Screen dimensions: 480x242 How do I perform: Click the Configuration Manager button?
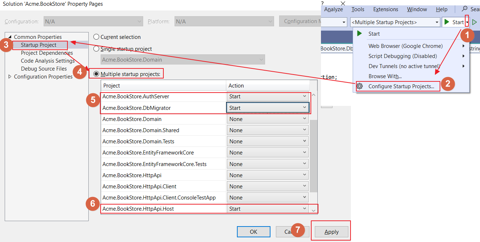pyautogui.click(x=300, y=21)
